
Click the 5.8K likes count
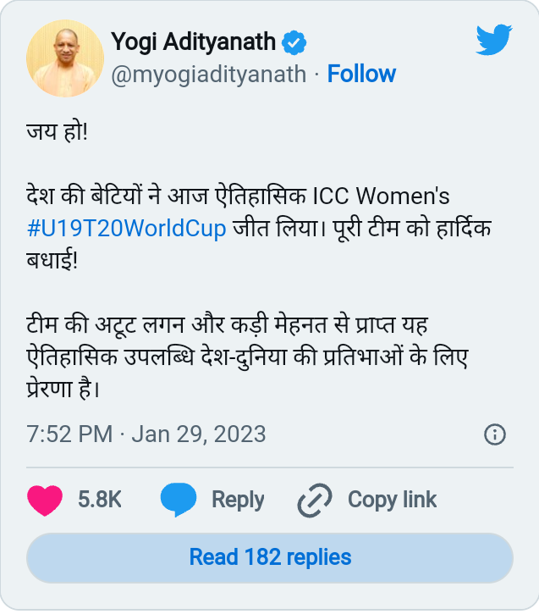point(100,500)
